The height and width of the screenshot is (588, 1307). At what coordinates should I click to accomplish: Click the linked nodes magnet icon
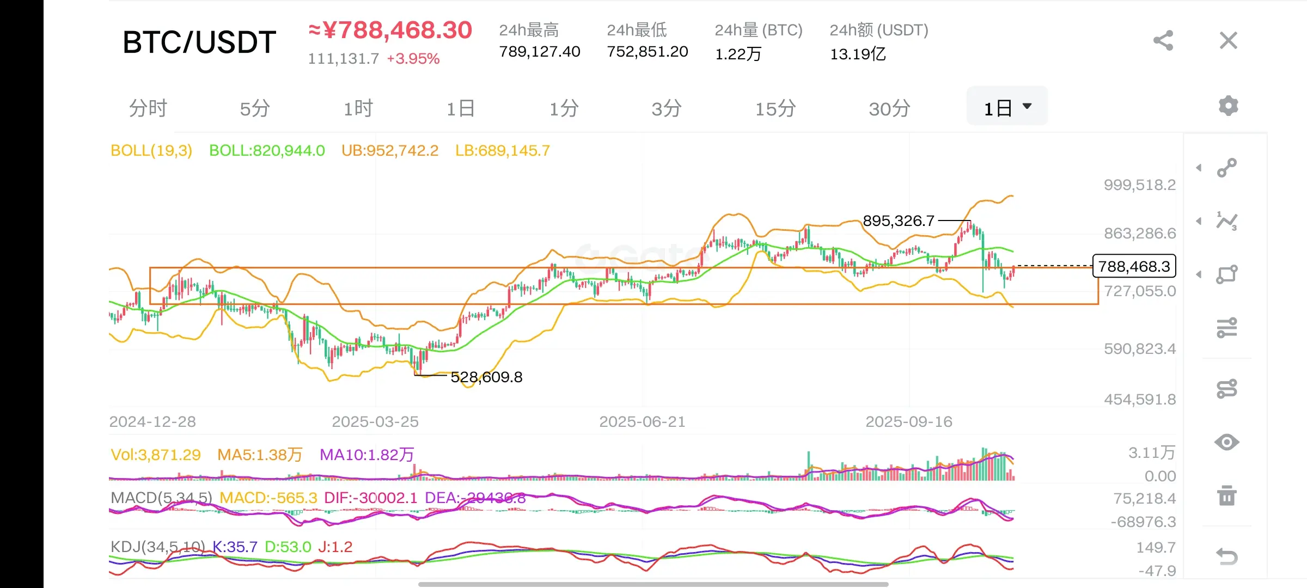1227,388
